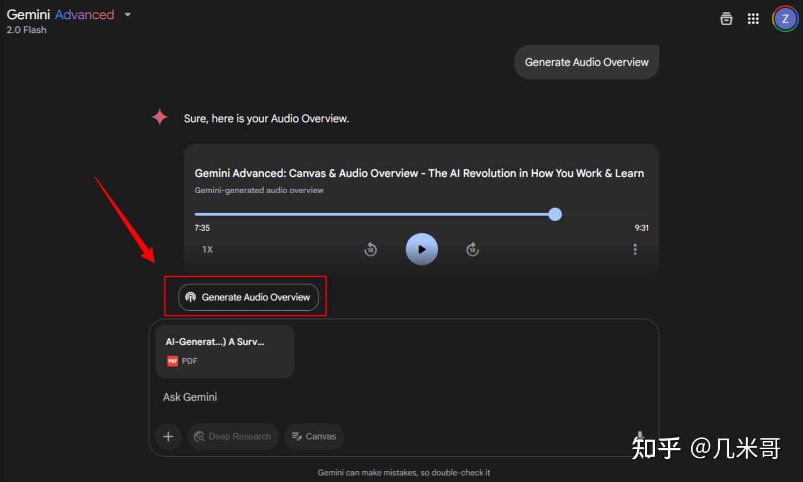Toggle the Canvas mode
The image size is (803, 482).
(x=314, y=436)
